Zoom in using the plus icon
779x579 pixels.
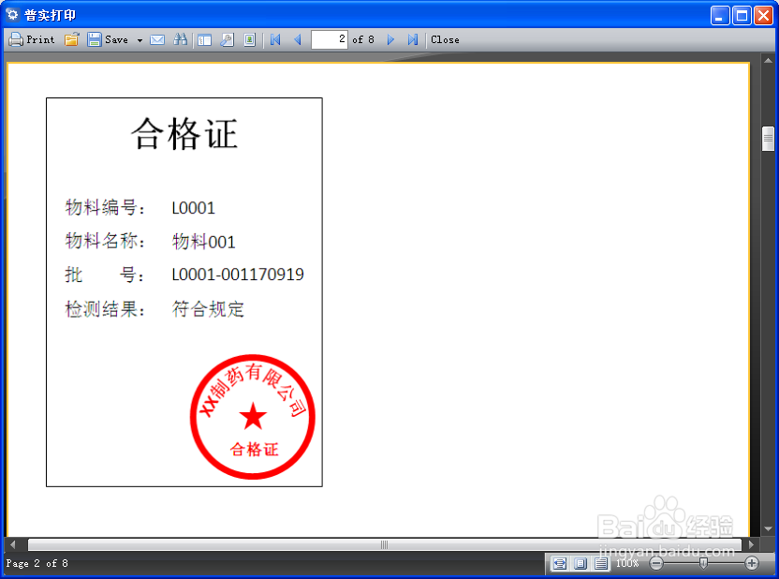pyautogui.click(x=752, y=563)
